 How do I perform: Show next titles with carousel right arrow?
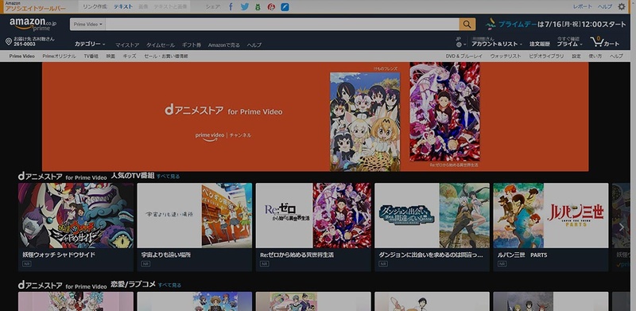pos(622,227)
